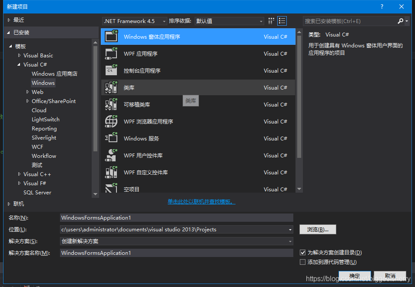Viewport: 415px width, 287px height.
Task: Click tree panel scrollbar up arrow
Action: (96, 42)
